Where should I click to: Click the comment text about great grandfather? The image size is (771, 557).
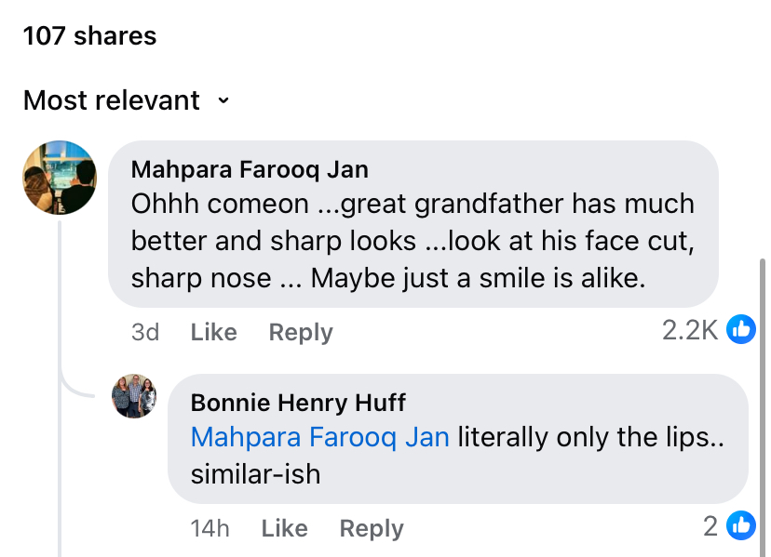(413, 241)
